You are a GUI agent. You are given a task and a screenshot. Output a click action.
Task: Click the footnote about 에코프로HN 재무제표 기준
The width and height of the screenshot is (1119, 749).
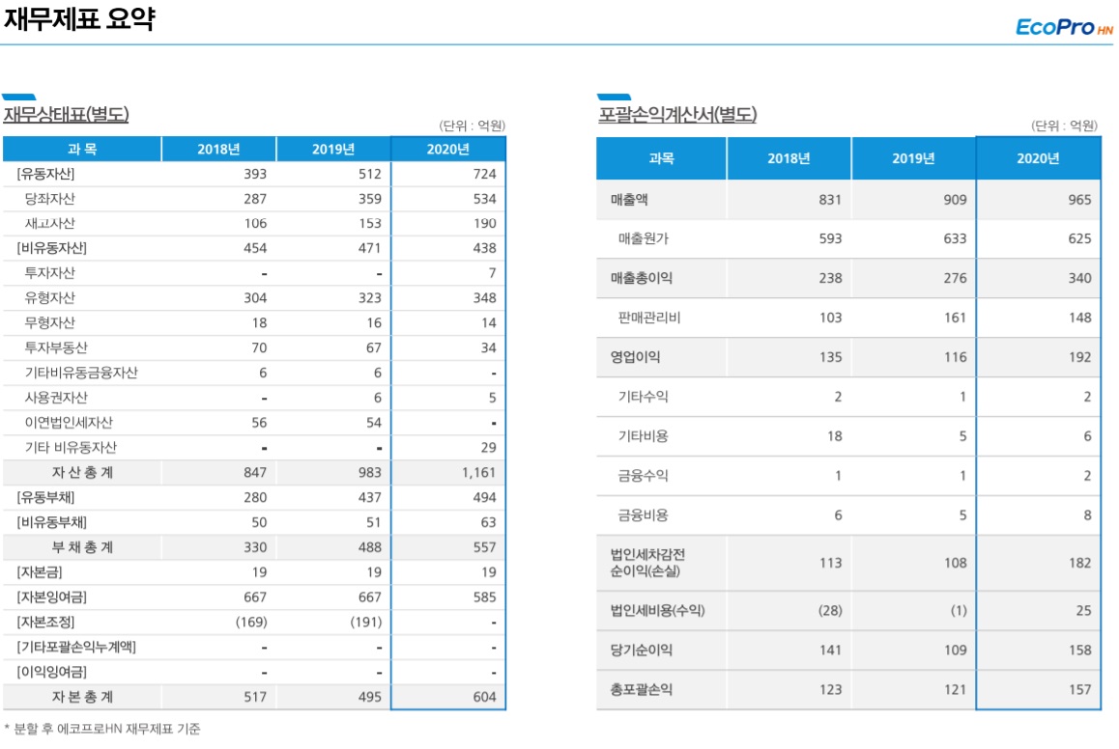(102, 729)
